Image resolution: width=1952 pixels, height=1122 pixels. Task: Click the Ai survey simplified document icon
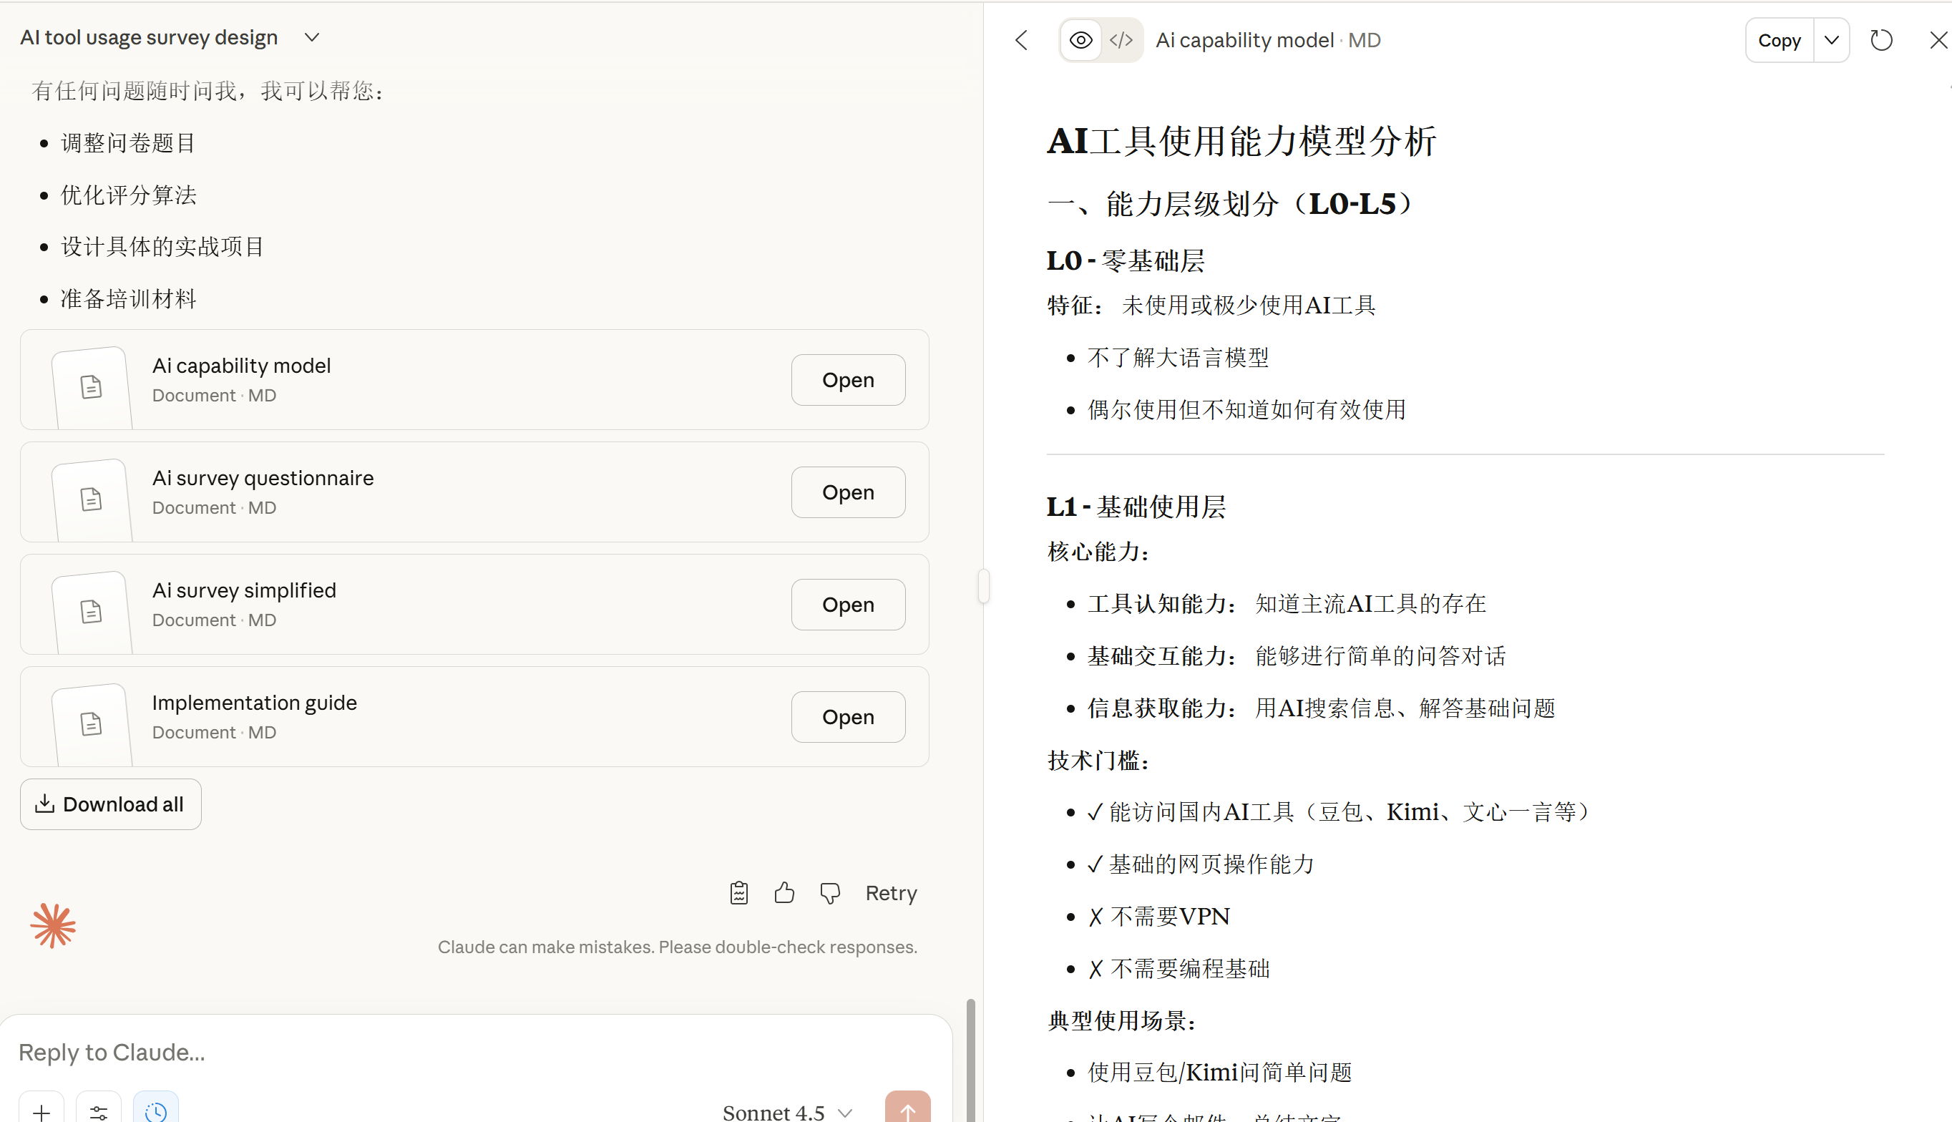pyautogui.click(x=91, y=611)
